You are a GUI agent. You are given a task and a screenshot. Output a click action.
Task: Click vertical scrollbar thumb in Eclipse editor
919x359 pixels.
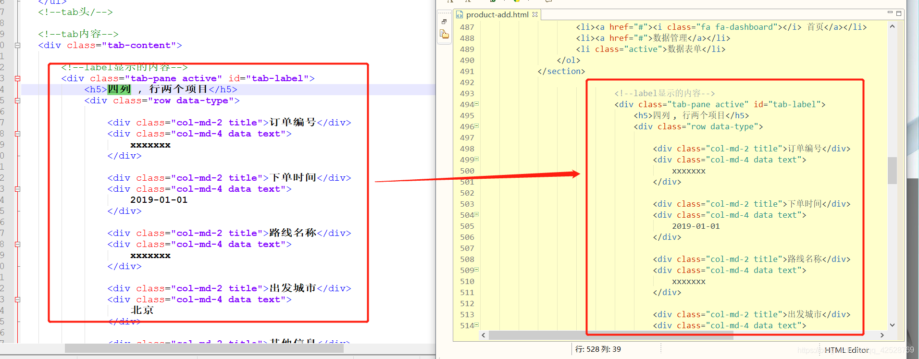[892, 170]
